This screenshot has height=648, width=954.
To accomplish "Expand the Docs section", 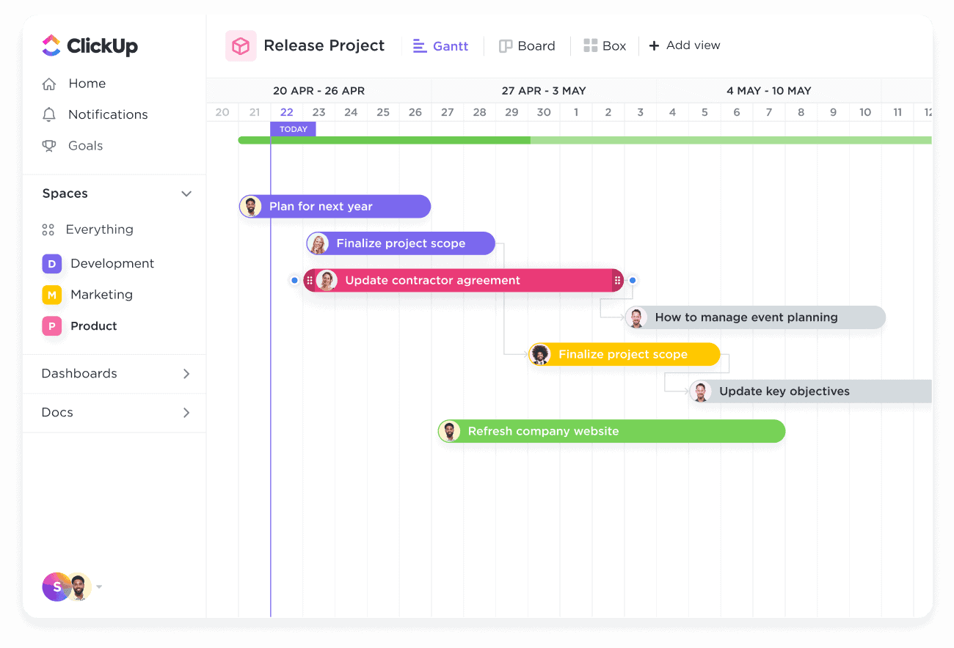I will [x=186, y=412].
